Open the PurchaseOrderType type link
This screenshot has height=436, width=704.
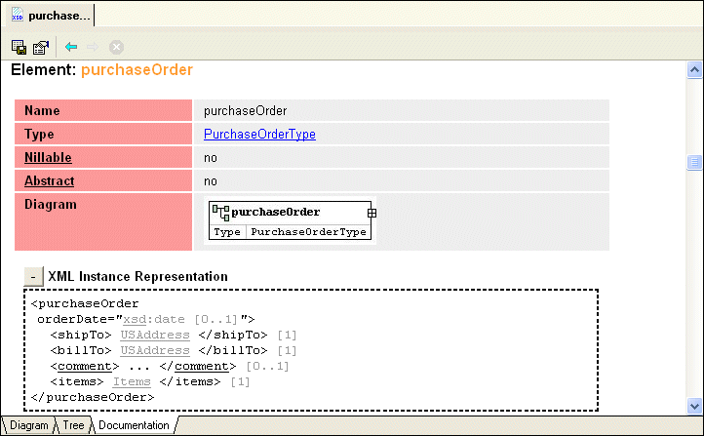pyautogui.click(x=259, y=135)
